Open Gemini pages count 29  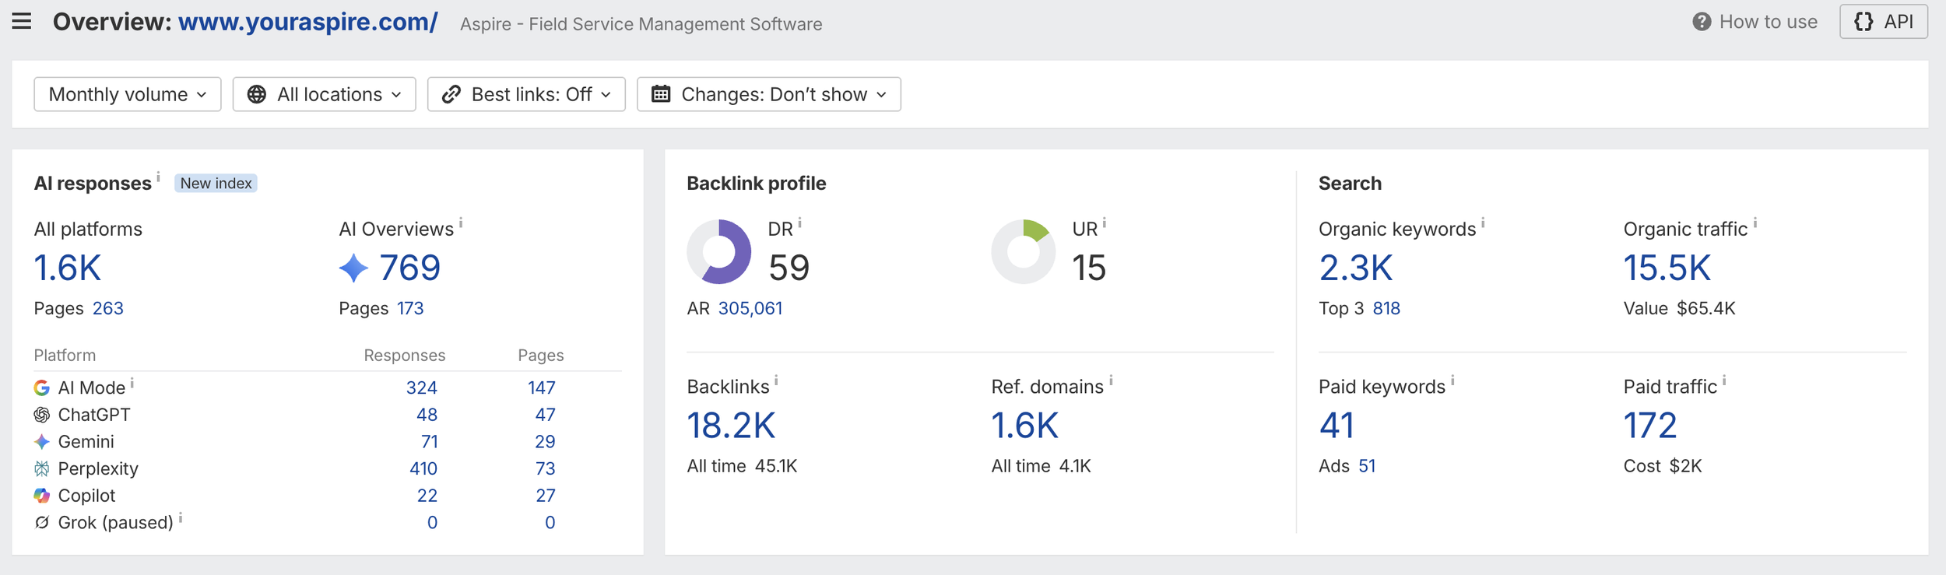point(546,442)
